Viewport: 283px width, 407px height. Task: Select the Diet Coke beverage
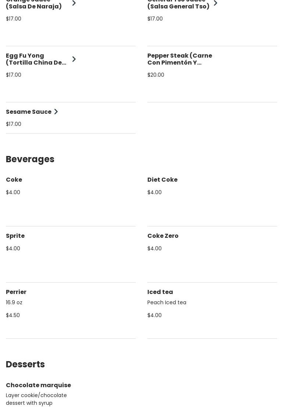coord(162,180)
